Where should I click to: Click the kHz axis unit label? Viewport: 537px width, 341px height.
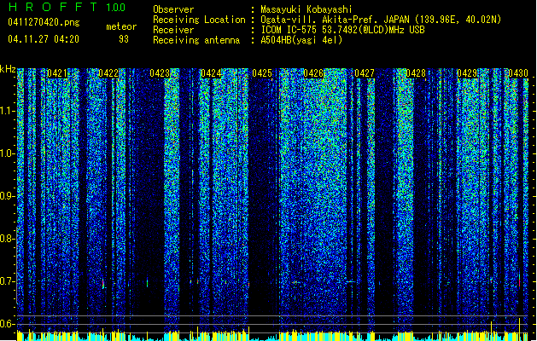point(8,69)
